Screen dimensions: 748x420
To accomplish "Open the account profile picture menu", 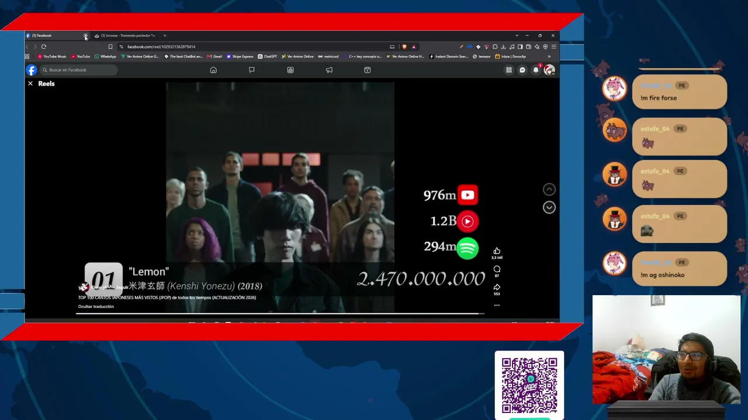I will click(x=549, y=70).
